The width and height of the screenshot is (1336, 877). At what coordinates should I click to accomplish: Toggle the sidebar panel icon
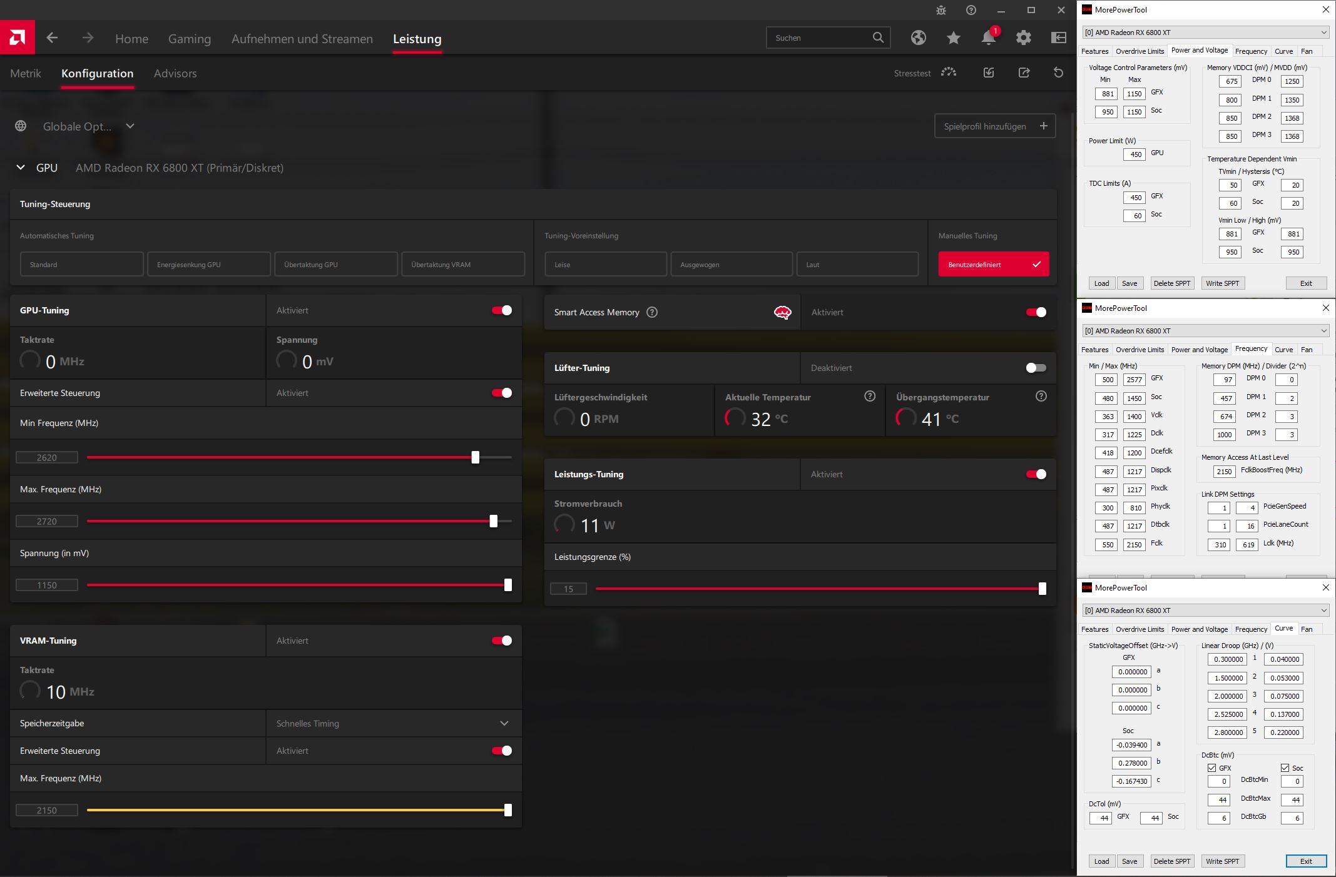pos(1058,38)
